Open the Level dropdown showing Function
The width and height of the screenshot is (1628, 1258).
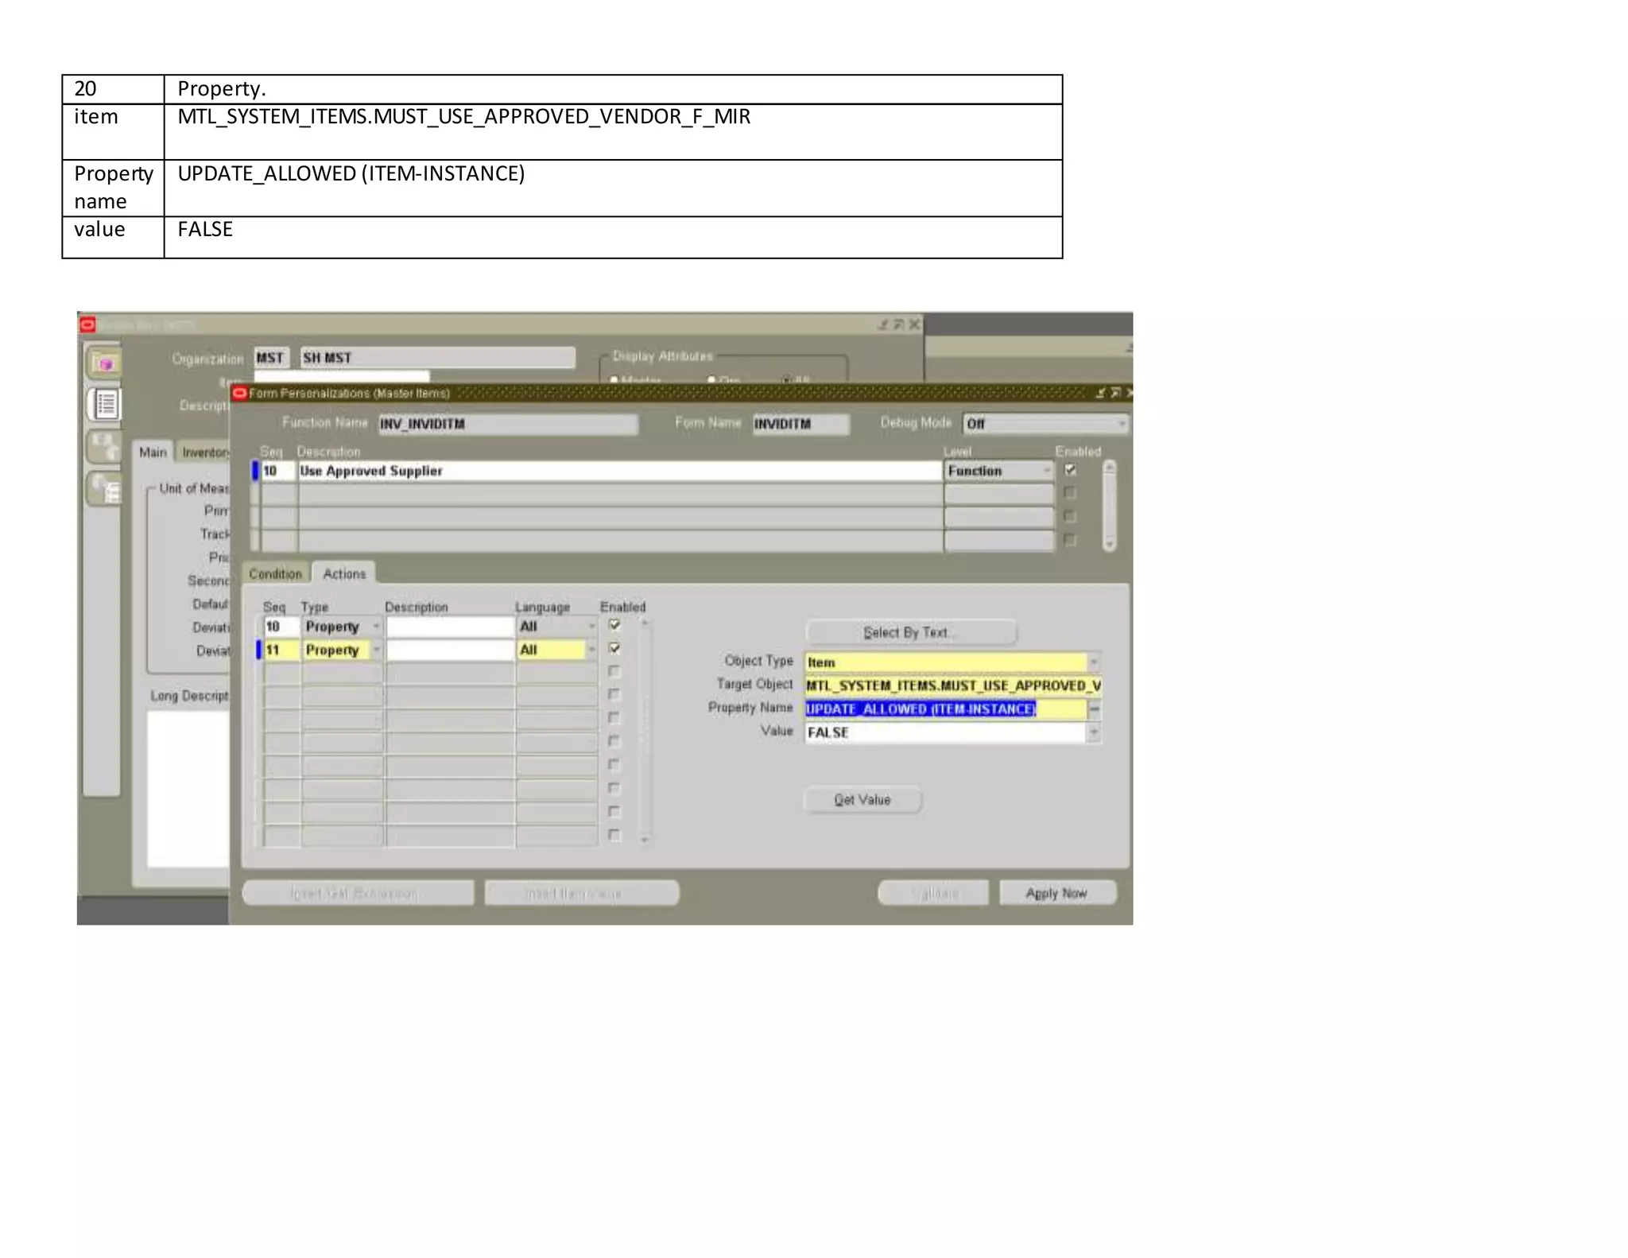1047,471
